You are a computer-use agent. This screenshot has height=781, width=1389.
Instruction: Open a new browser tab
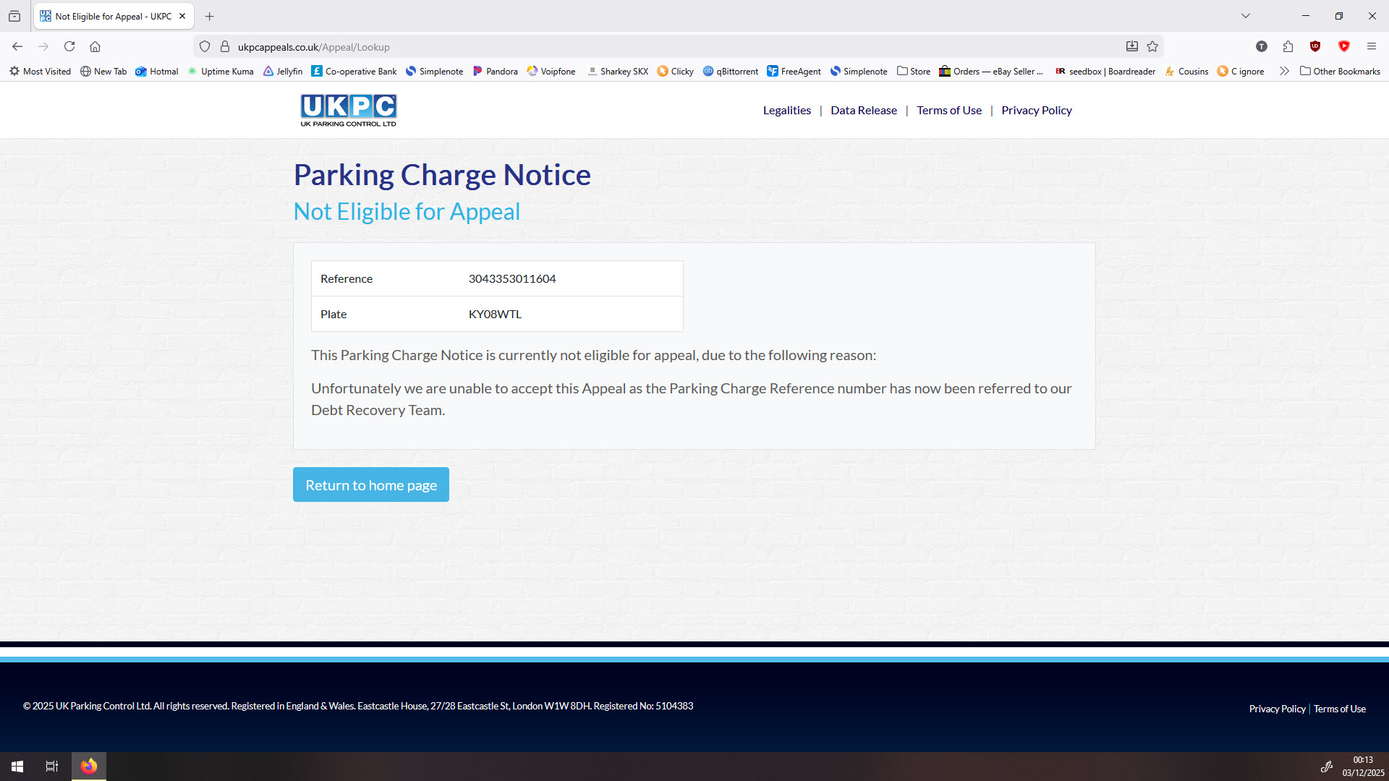point(209,16)
